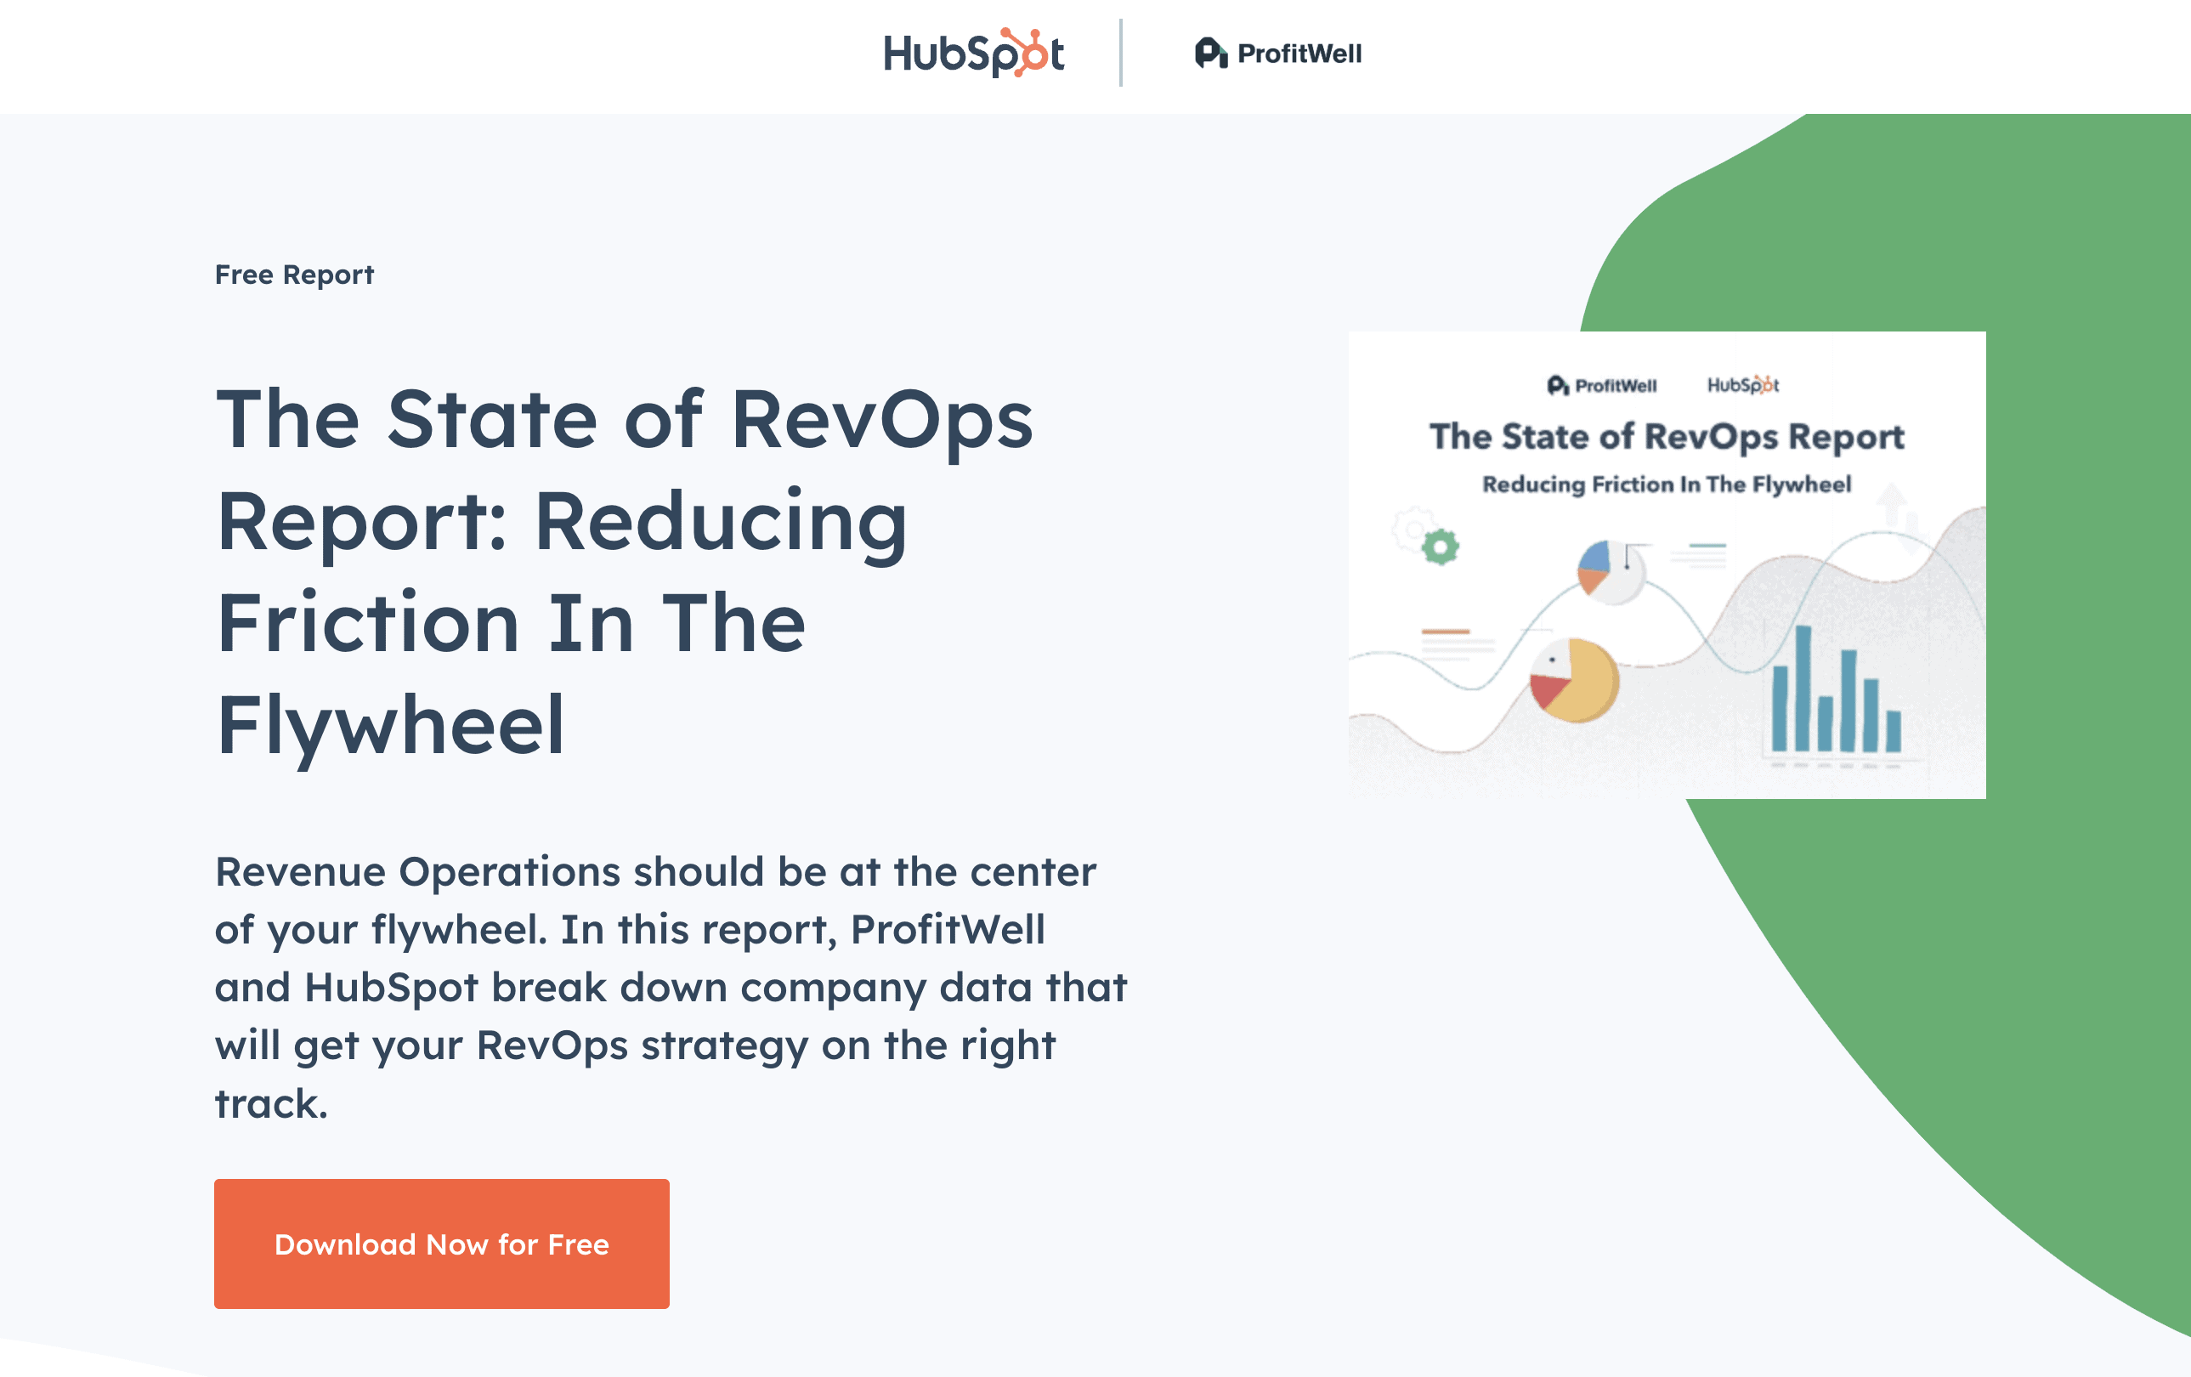The width and height of the screenshot is (2191, 1377).
Task: Click the green gear icon on report cover
Action: 1441,547
